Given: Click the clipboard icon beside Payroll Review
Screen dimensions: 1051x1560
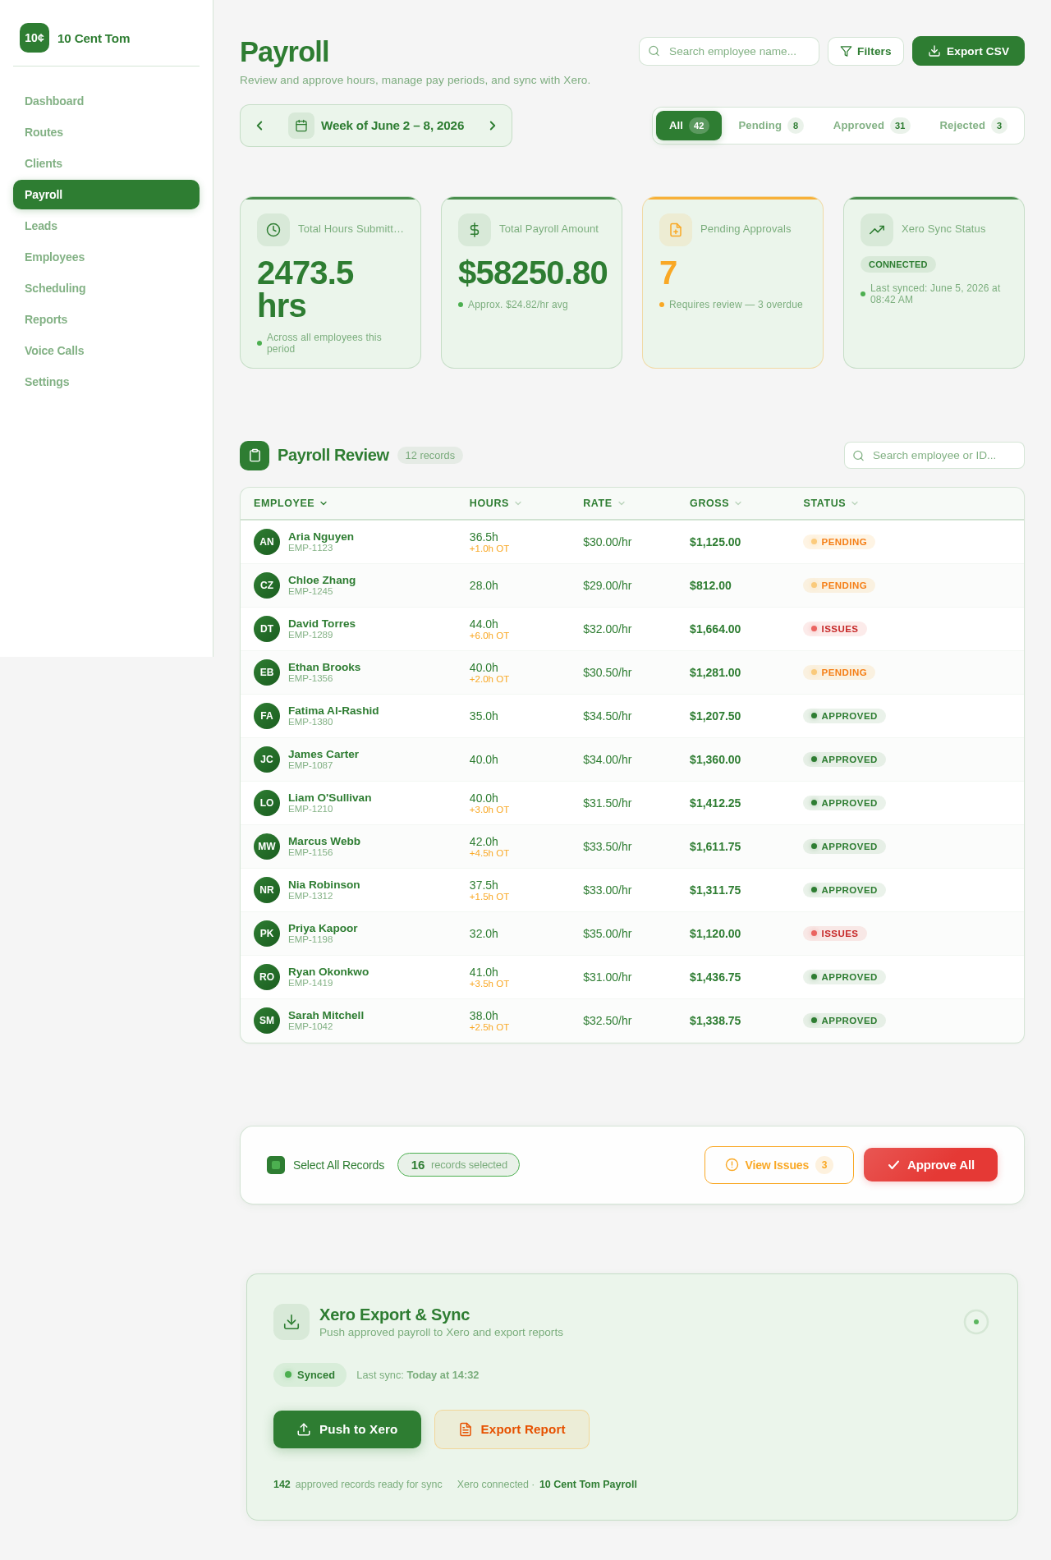Looking at the screenshot, I should coord(255,456).
